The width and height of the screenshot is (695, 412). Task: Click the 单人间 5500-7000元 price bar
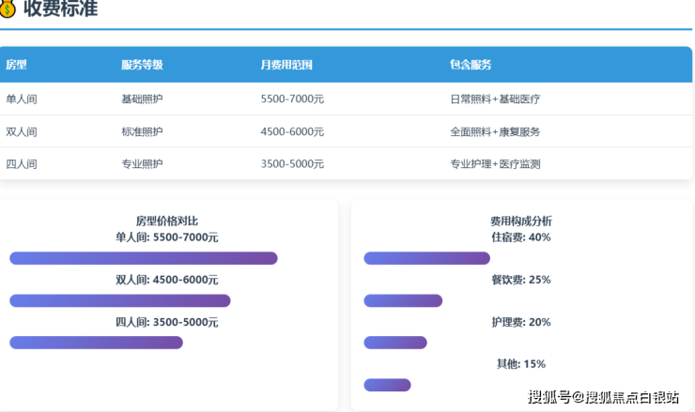click(x=144, y=258)
